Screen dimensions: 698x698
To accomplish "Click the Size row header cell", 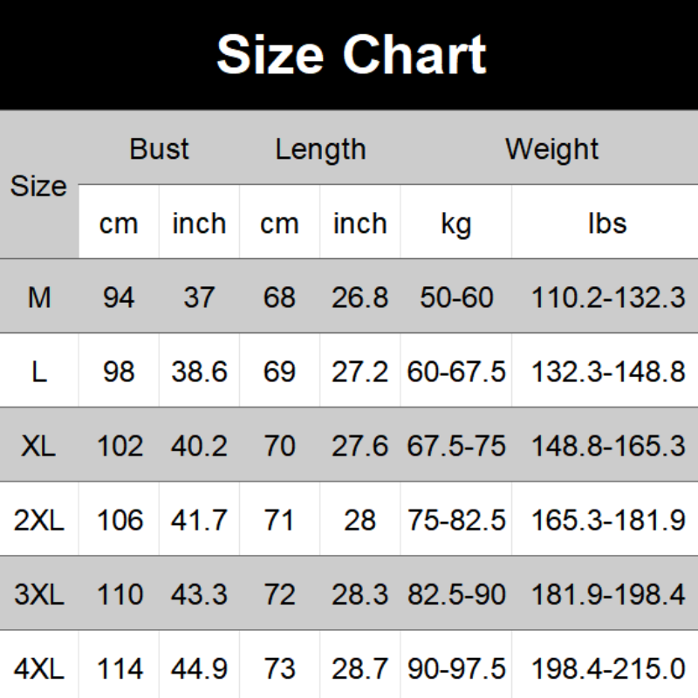I will click(39, 186).
